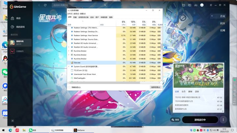This screenshot has width=237, height=133.
Task: Open the WeGame hamburger menu
Action: [x=211, y=5]
